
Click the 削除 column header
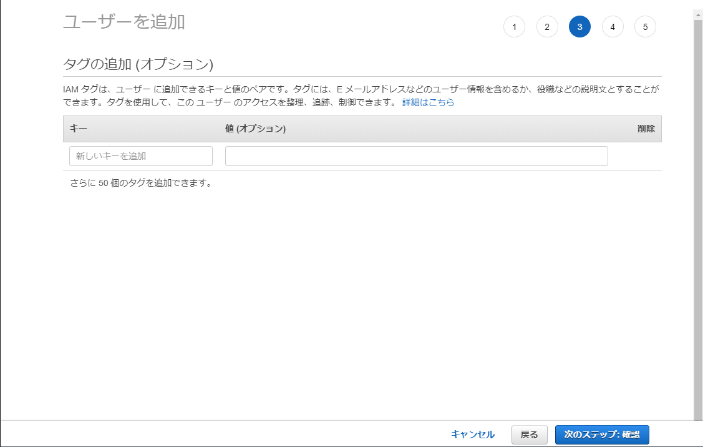click(646, 129)
